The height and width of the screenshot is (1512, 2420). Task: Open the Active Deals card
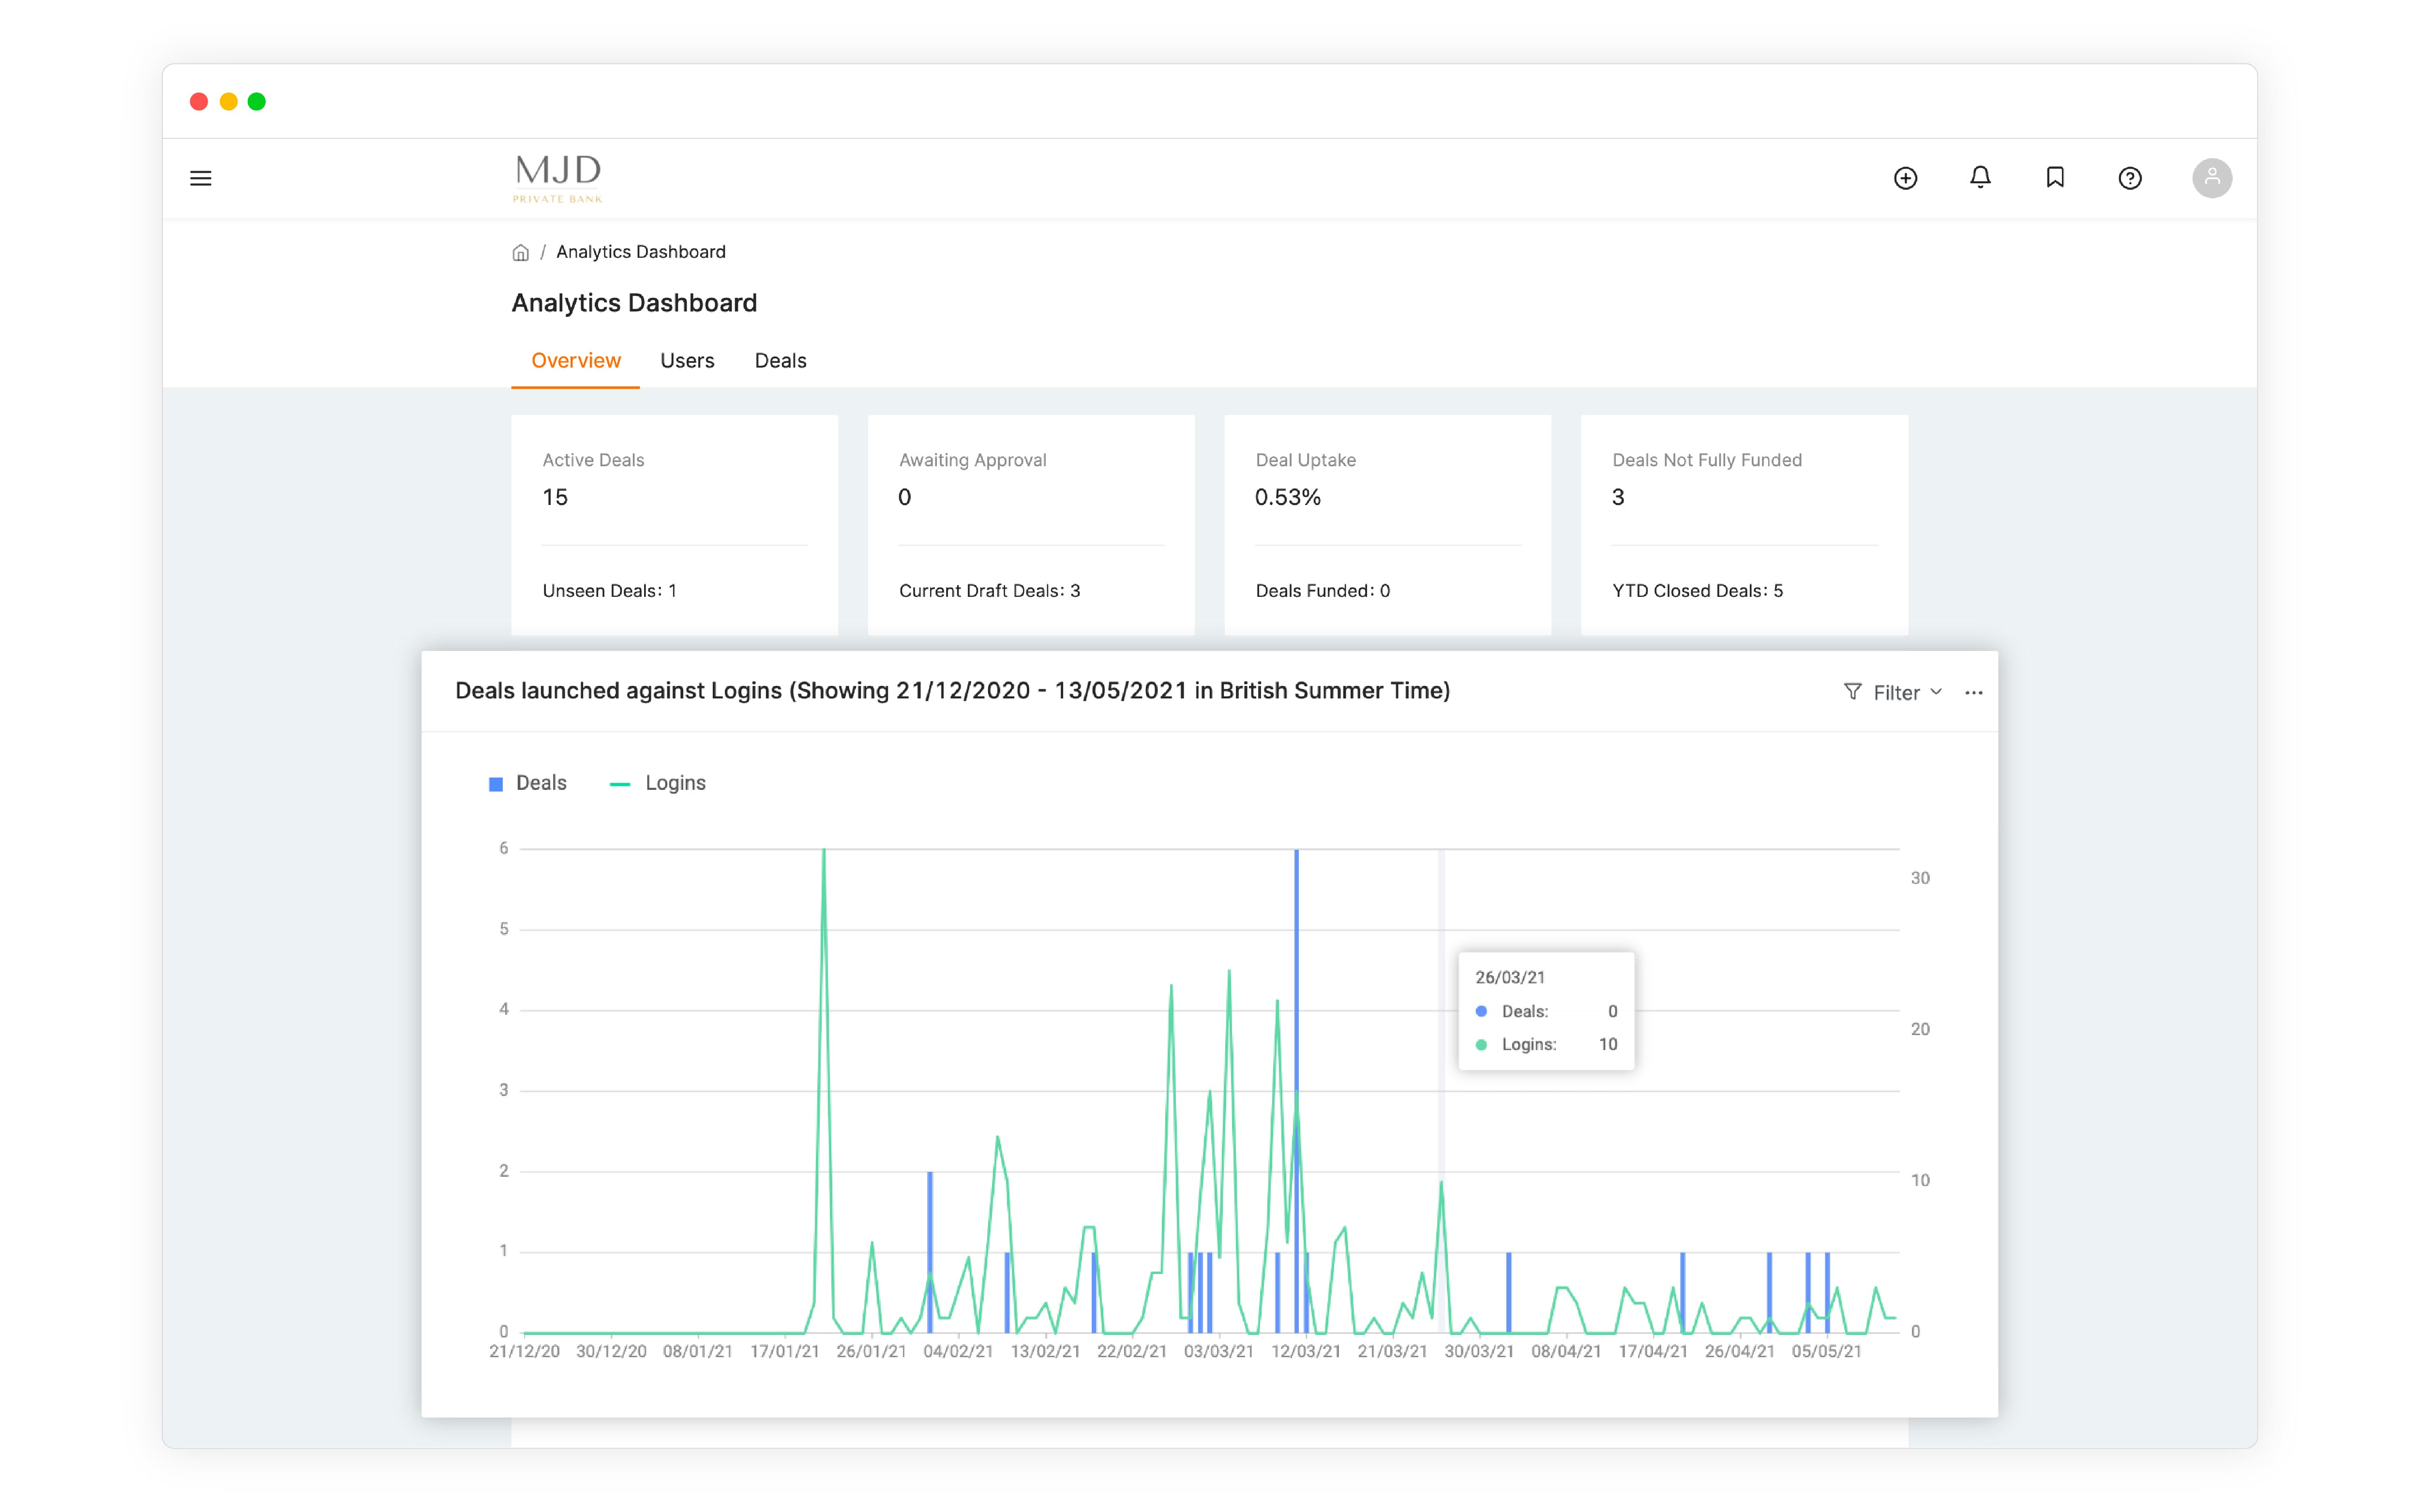click(x=674, y=524)
